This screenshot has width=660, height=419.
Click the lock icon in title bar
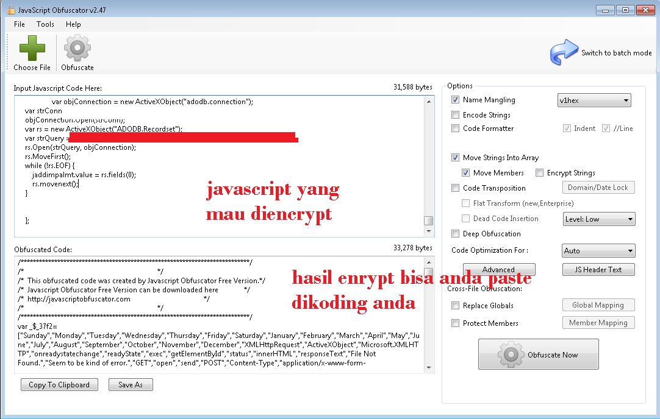11,10
